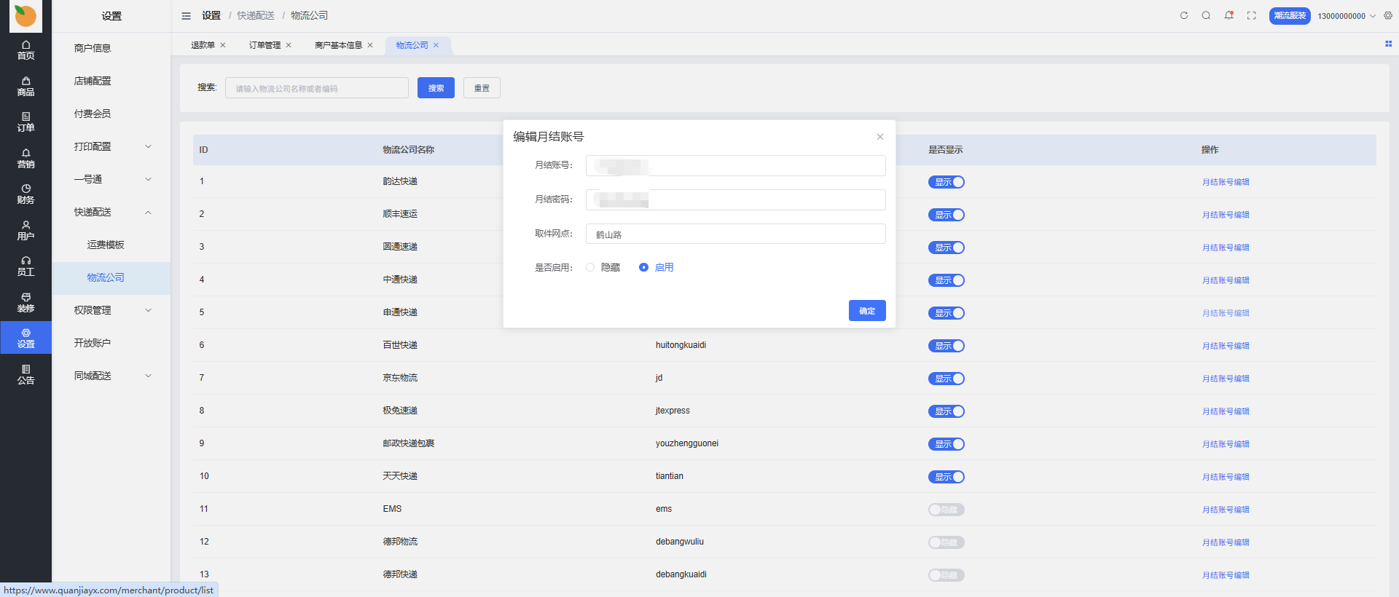Image resolution: width=1399 pixels, height=597 pixels.
Task: Click the refresh icon in top bar
Action: [1184, 15]
